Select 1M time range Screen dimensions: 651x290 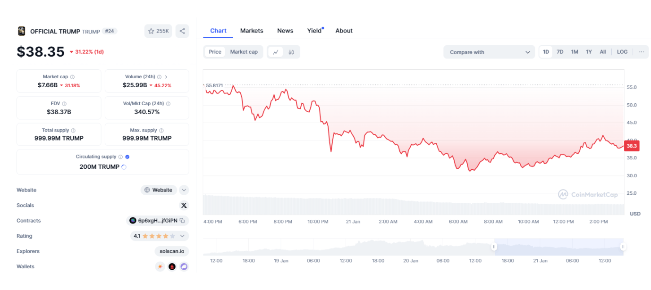tap(575, 52)
